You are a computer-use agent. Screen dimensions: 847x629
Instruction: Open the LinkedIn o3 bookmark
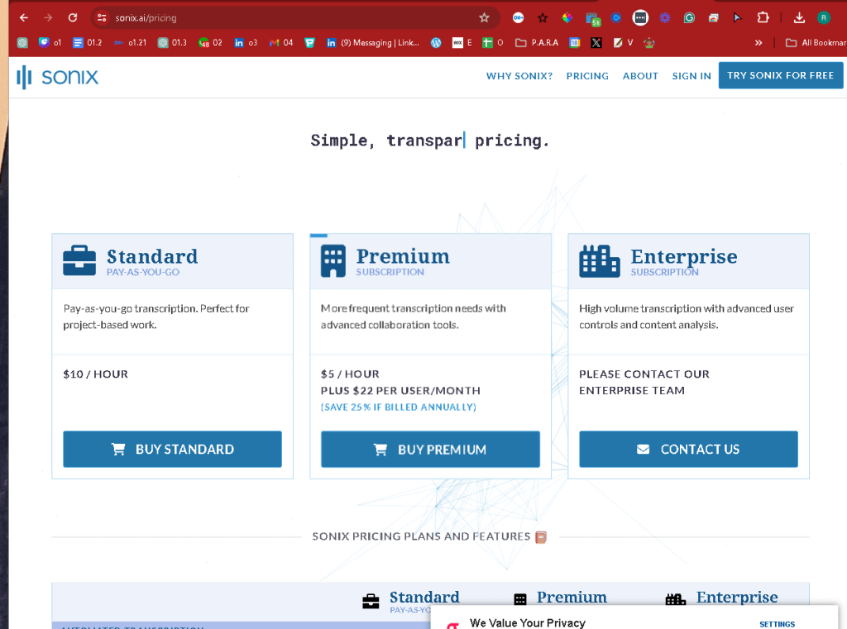[246, 43]
